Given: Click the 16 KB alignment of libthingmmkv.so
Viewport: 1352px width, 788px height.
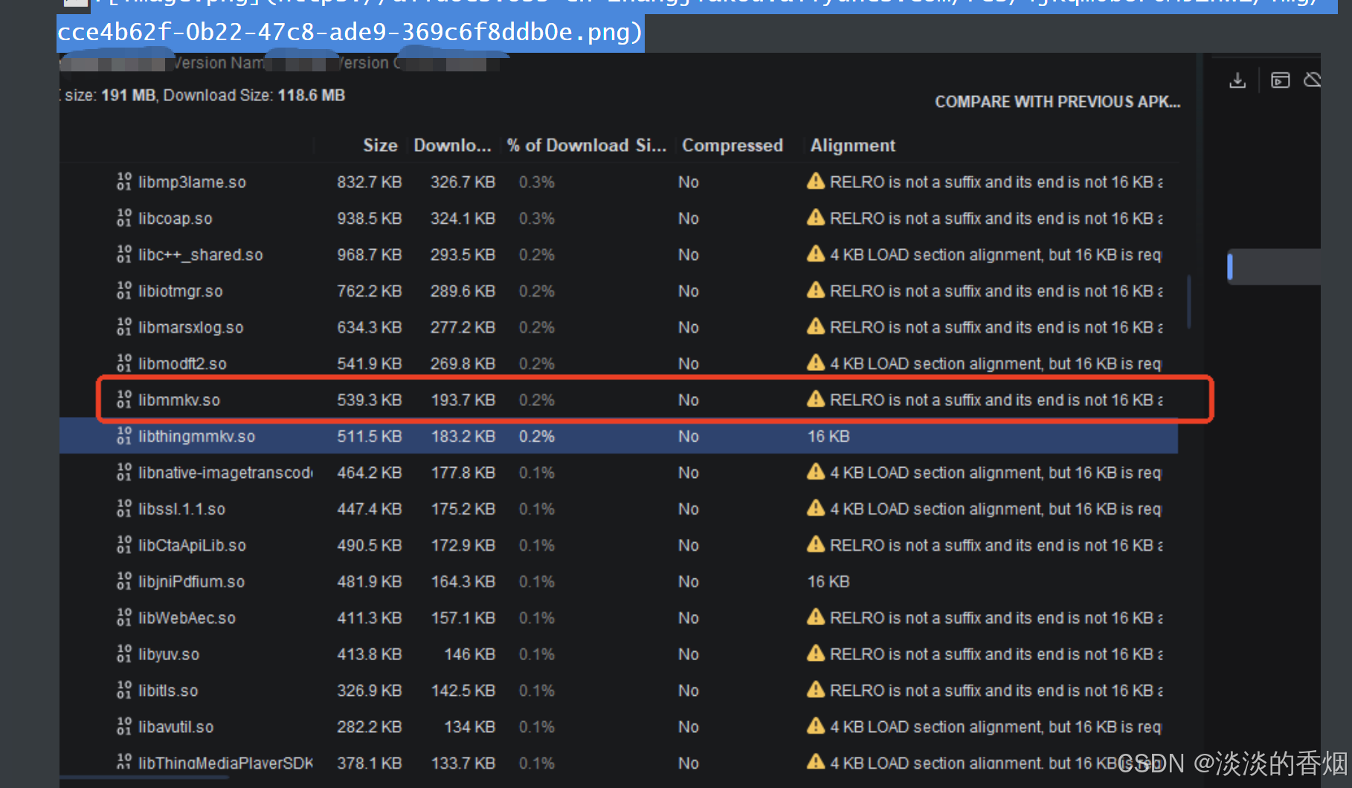Looking at the screenshot, I should tap(828, 436).
